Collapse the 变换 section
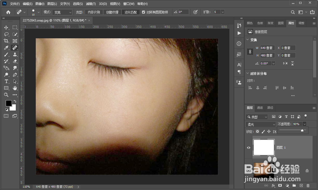 tap(248, 40)
